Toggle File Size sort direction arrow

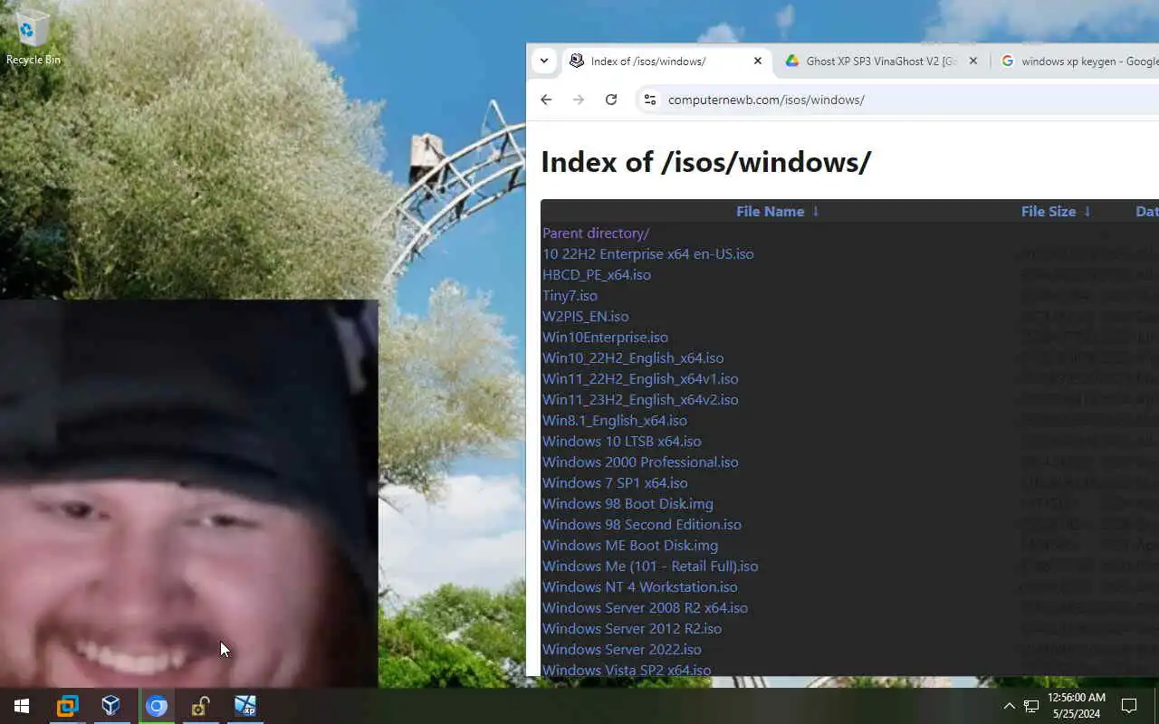coord(1087,211)
